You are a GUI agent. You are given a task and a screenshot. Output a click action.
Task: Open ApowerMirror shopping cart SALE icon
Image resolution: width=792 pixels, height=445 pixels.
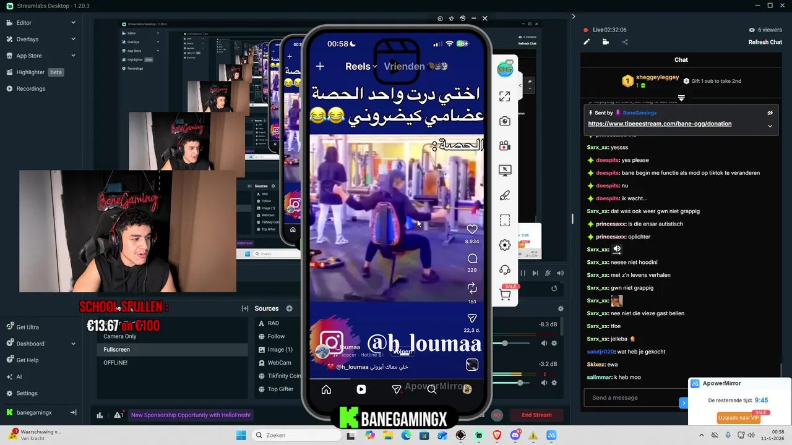tap(505, 295)
